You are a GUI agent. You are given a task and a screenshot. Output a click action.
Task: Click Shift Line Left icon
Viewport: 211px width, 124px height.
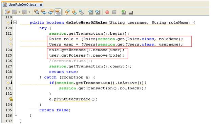(91, 12)
